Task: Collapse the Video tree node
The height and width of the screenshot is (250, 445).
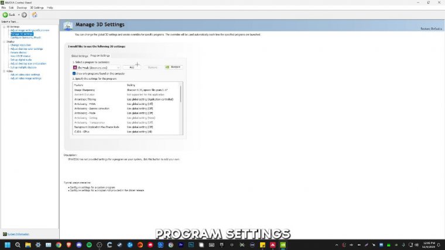Action: [x=3, y=71]
